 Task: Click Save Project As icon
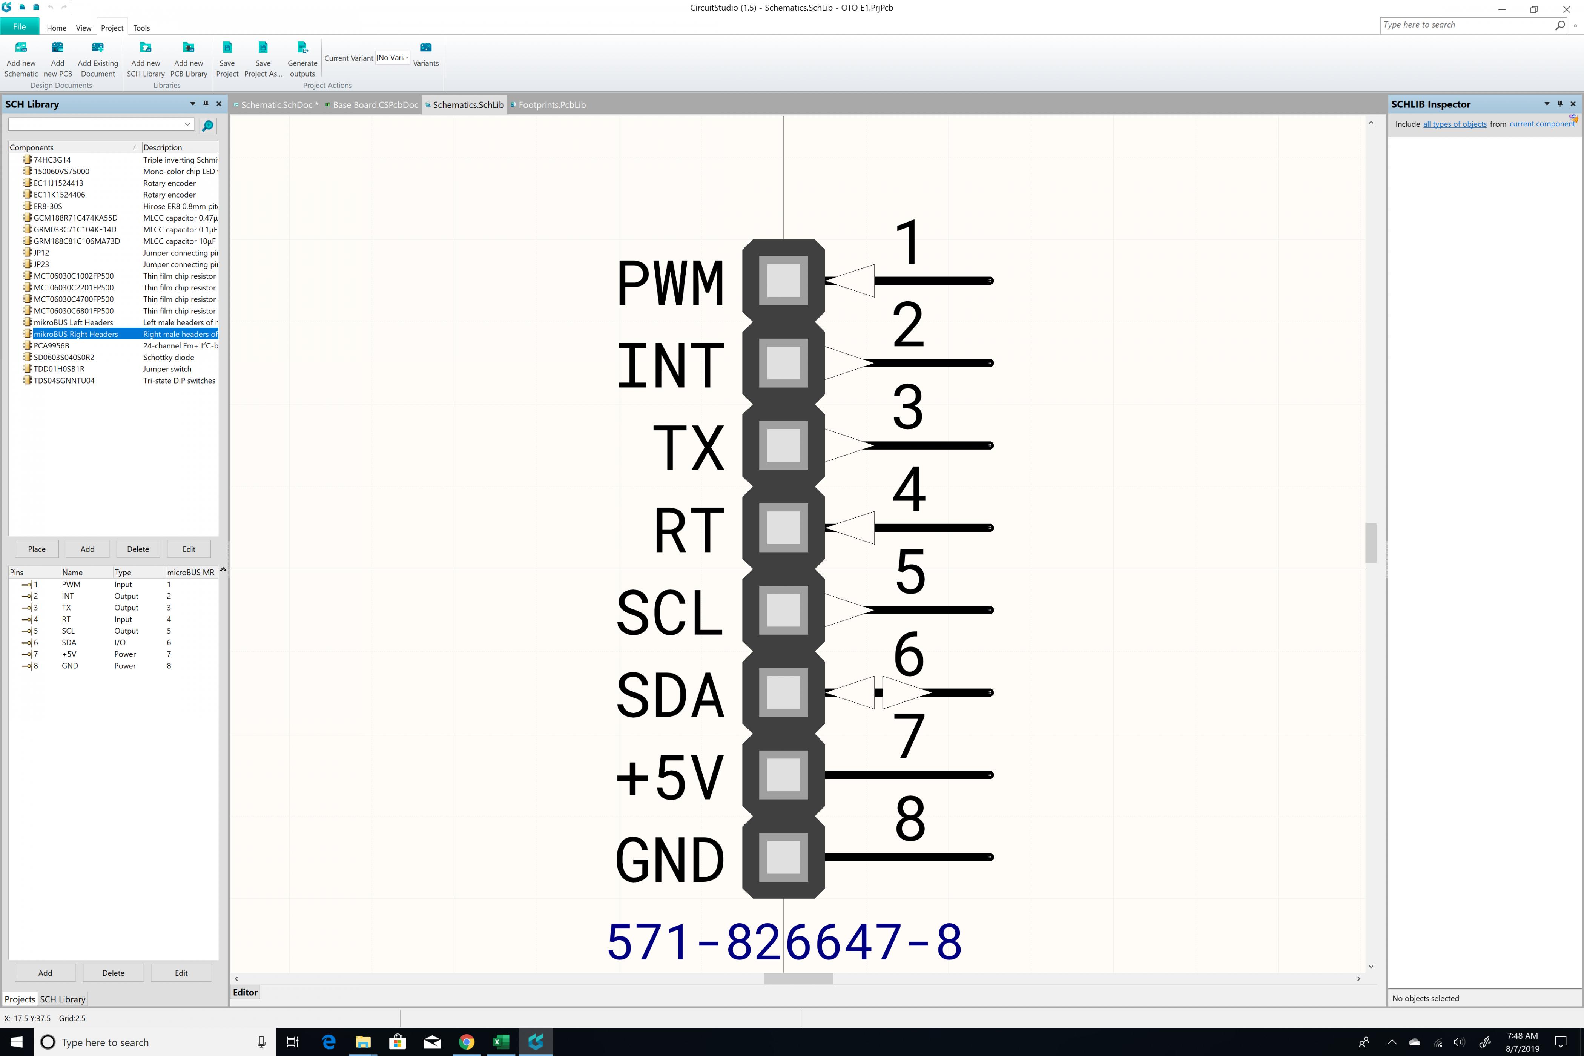pos(262,48)
